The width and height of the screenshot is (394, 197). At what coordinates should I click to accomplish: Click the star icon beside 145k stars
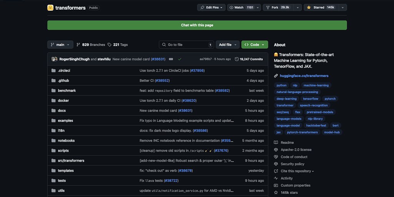click(276, 192)
